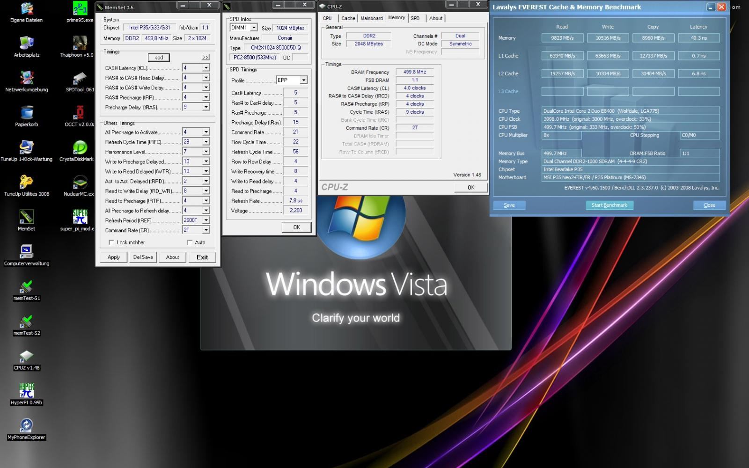
Task: Click the >> expand button in MemSet
Action: pyautogui.click(x=206, y=57)
